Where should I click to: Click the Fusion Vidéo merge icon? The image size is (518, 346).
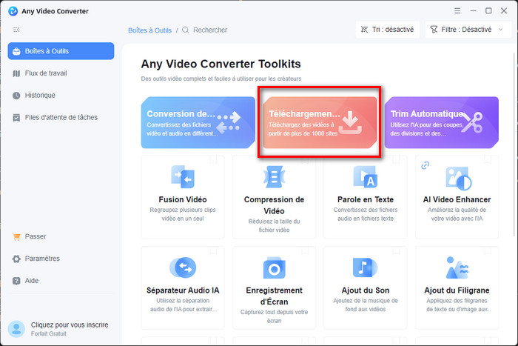click(183, 177)
